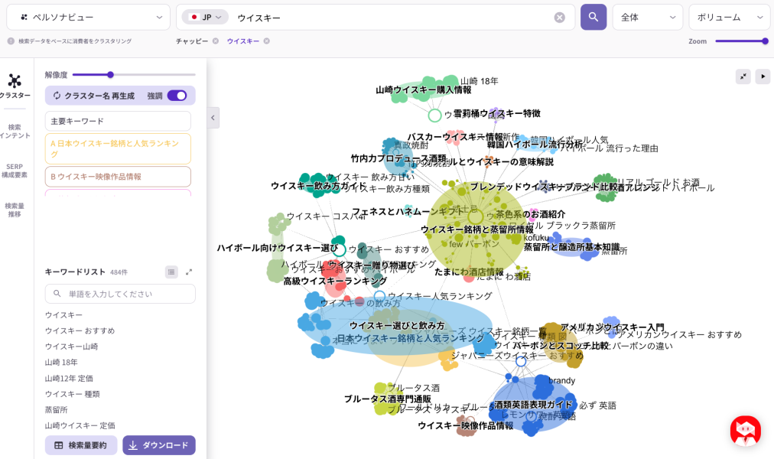
Task: Open the ボリューム dropdown
Action: [x=729, y=17]
